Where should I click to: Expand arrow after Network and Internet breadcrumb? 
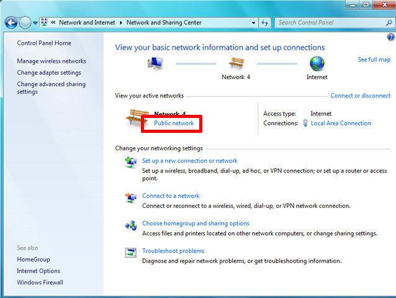(x=121, y=23)
